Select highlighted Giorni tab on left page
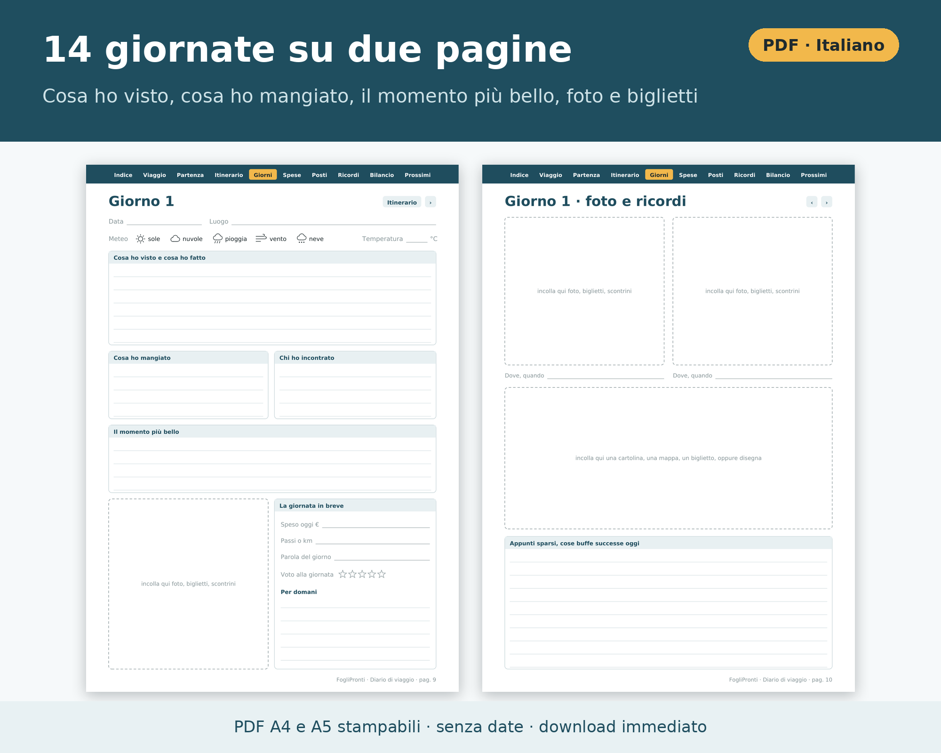 point(263,175)
